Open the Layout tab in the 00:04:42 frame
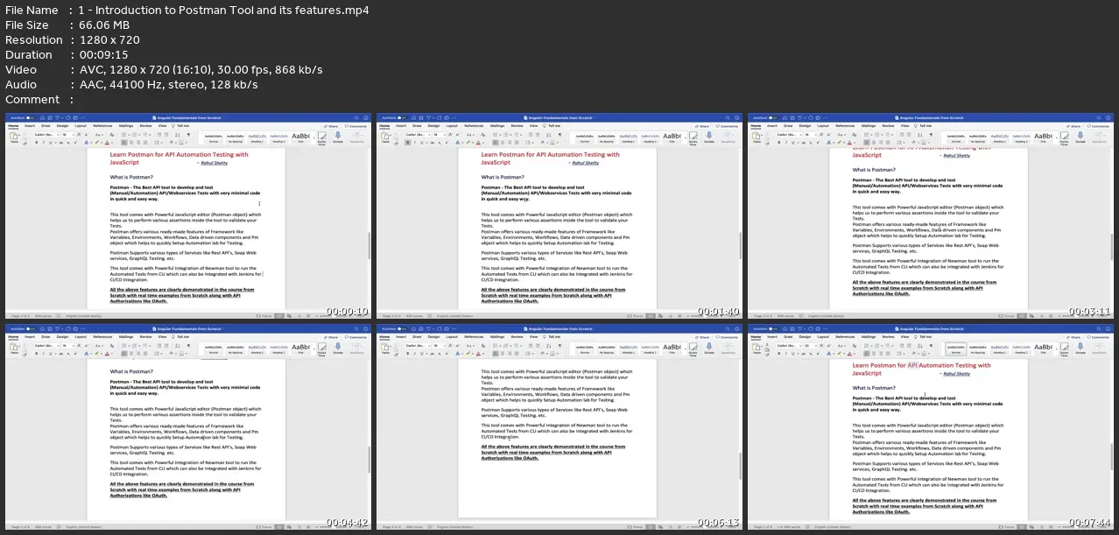This screenshot has height=535, width=1119. click(81, 337)
